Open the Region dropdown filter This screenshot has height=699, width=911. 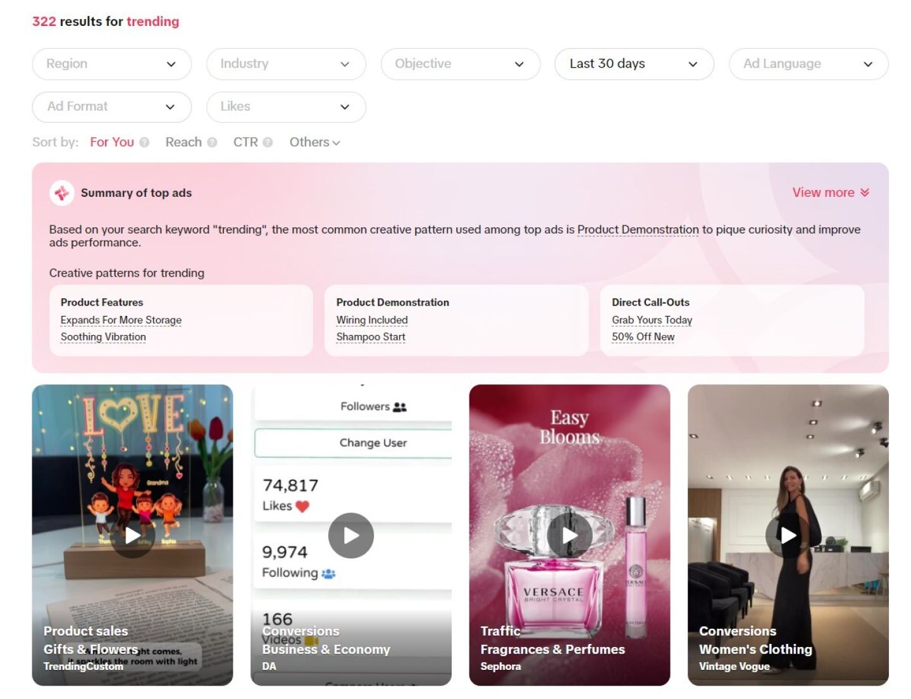[x=111, y=64]
